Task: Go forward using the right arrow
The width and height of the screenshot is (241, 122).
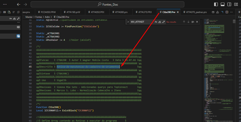Action: point(25,4)
